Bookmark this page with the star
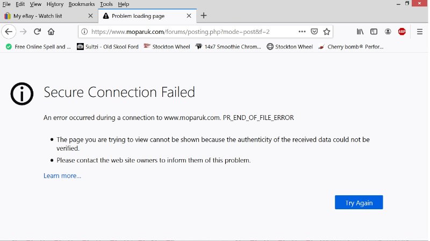This screenshot has width=430, height=241. 327,31
